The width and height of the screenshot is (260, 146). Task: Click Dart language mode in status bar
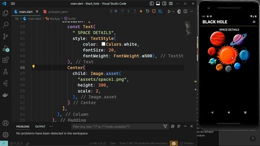113,143
